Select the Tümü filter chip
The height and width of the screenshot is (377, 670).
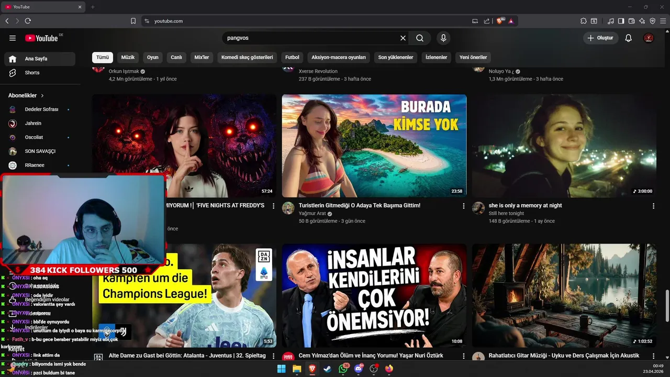(x=103, y=57)
